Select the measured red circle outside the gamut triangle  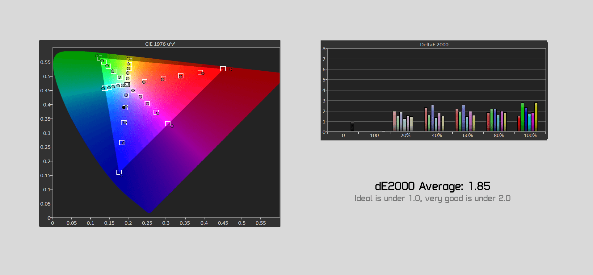coord(230,69)
